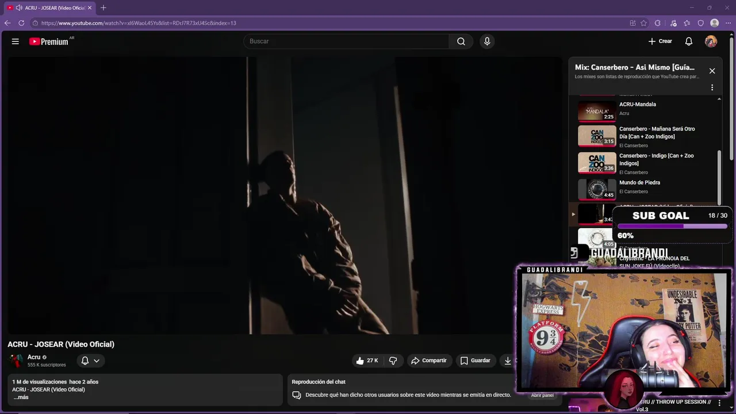Expand the Acru notification settings chevron
Viewport: 736px width, 414px height.
(x=97, y=361)
